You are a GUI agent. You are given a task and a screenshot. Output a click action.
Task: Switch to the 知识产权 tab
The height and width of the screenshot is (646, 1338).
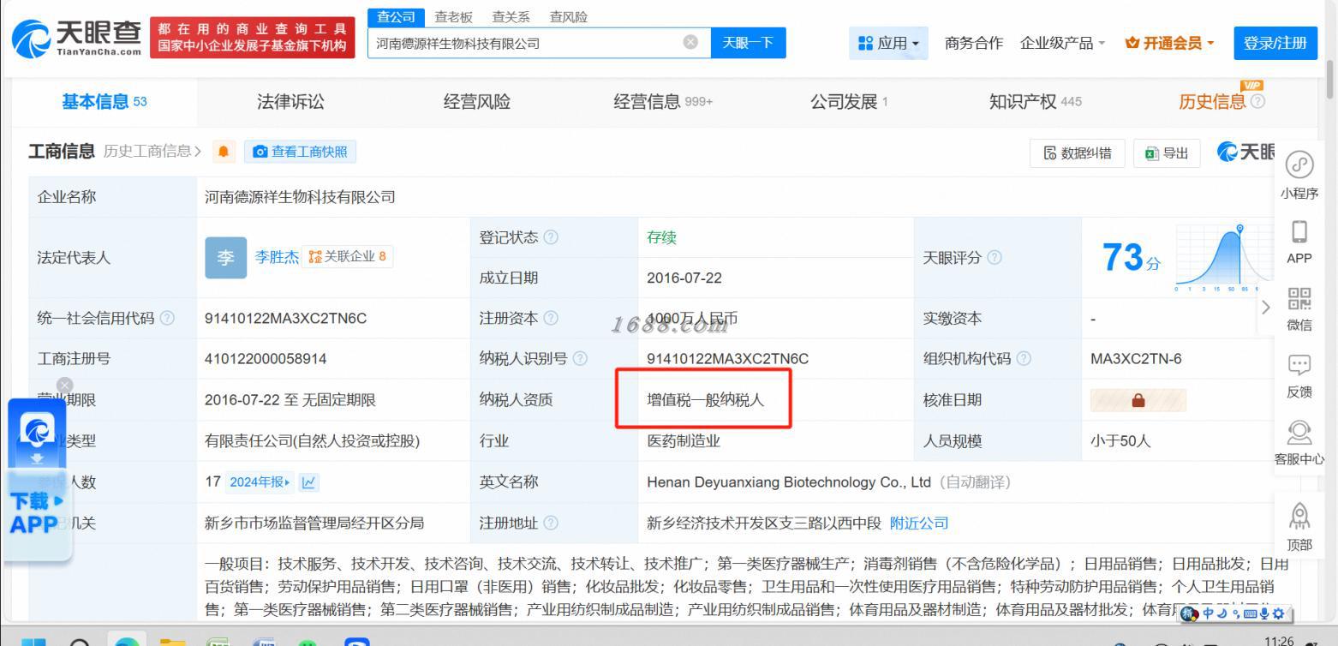(x=1035, y=102)
